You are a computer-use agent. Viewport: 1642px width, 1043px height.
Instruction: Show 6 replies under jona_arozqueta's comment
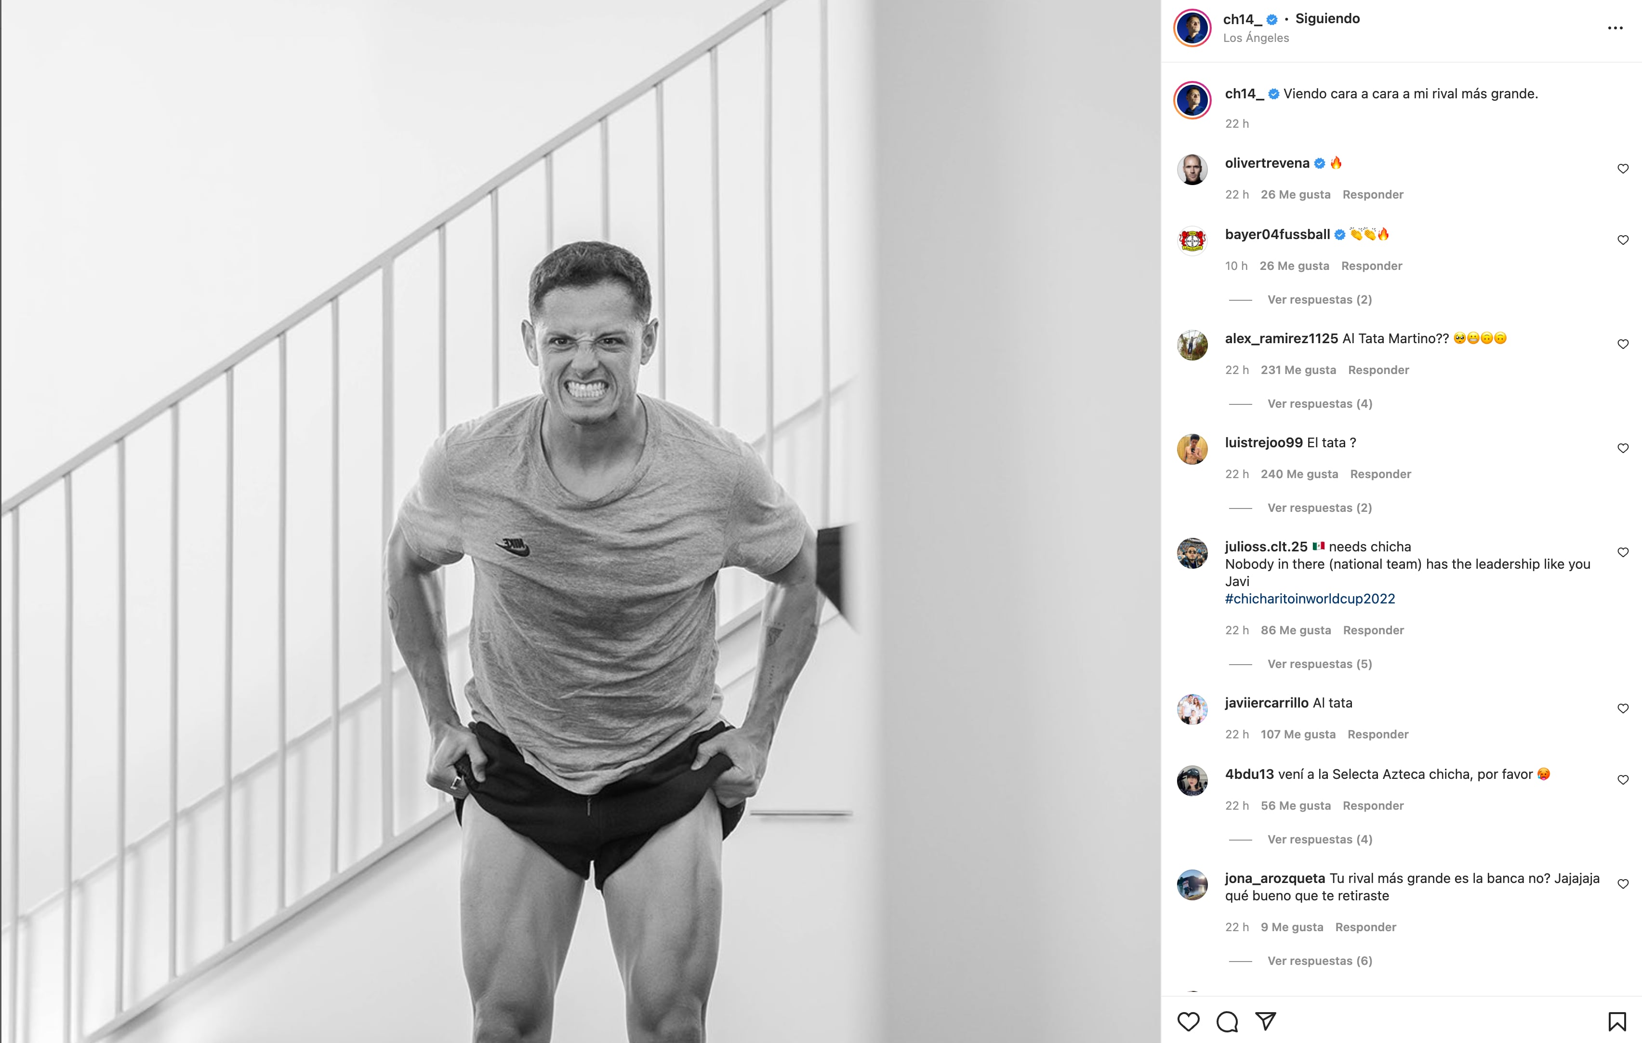tap(1319, 961)
